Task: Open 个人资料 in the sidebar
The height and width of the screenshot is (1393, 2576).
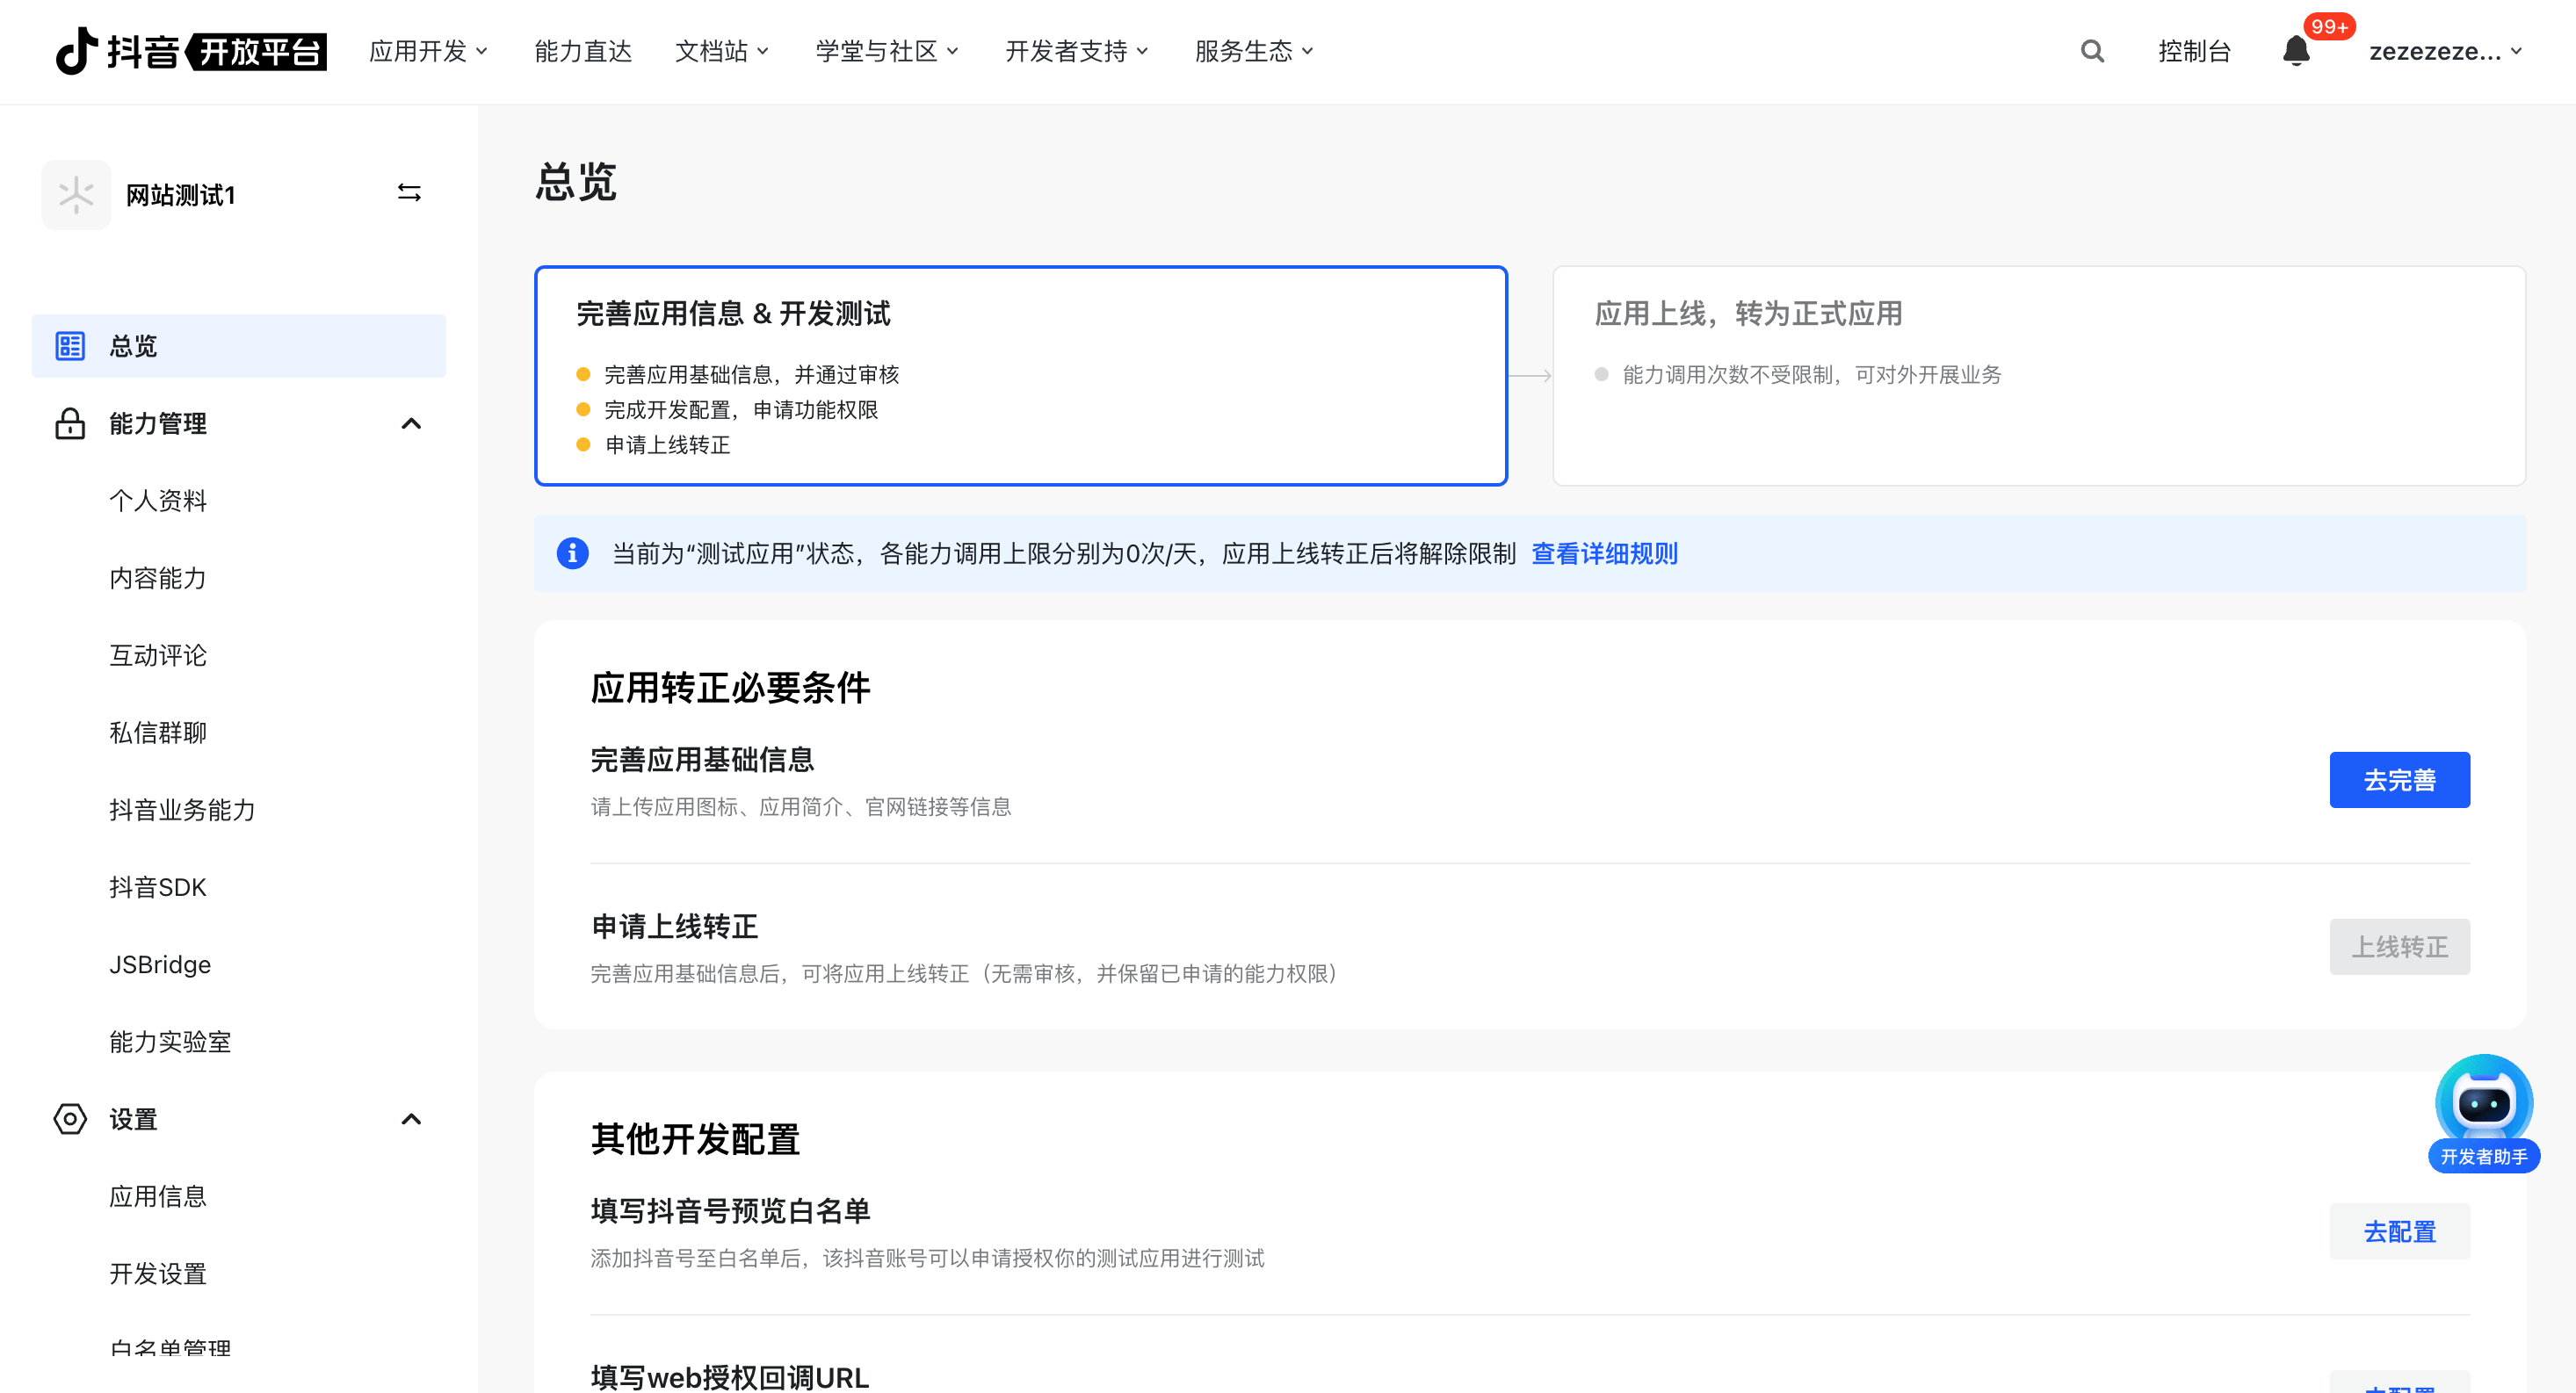Action: point(158,500)
